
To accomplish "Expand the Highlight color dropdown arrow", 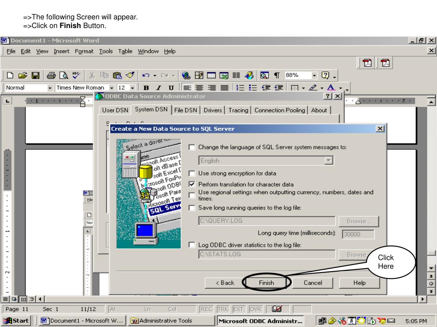I will [322, 88].
